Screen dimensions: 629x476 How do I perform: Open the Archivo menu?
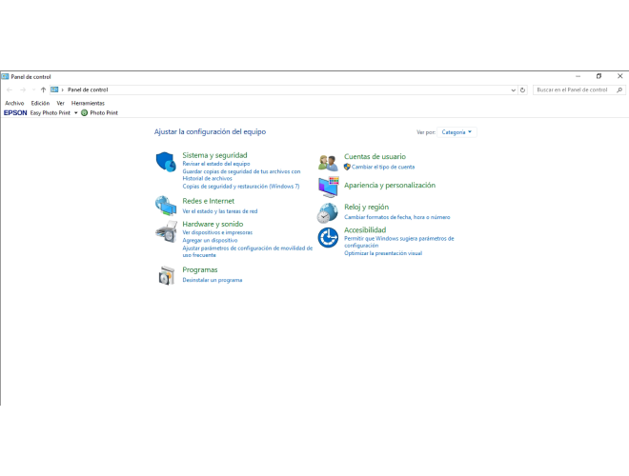click(x=14, y=103)
